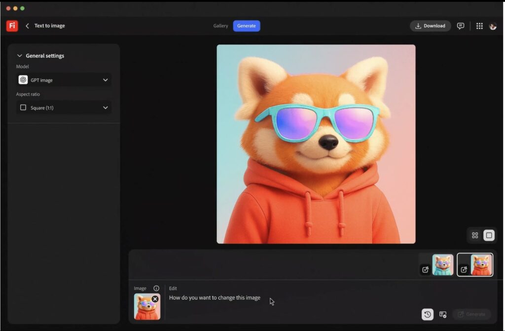Click the info icon next to Image
The height and width of the screenshot is (331, 505).
coord(156,288)
